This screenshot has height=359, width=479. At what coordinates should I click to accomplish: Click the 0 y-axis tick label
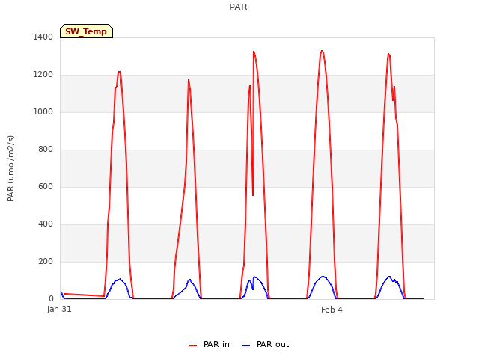coord(51,299)
